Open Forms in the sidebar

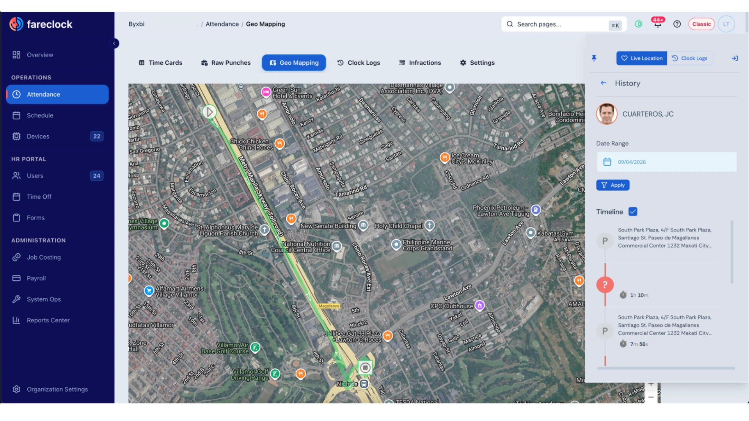point(57,218)
